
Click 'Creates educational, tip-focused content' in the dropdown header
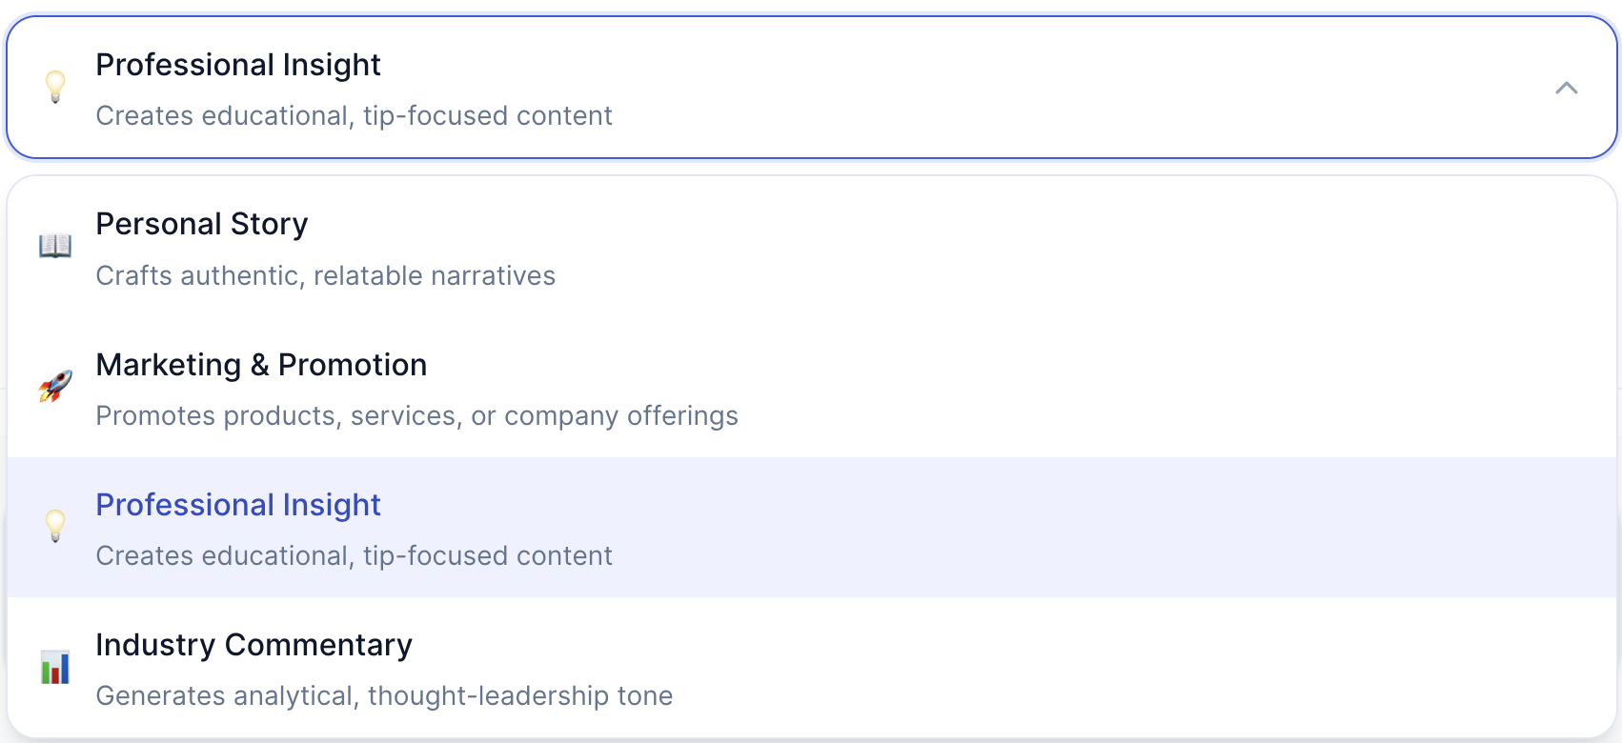tap(354, 115)
